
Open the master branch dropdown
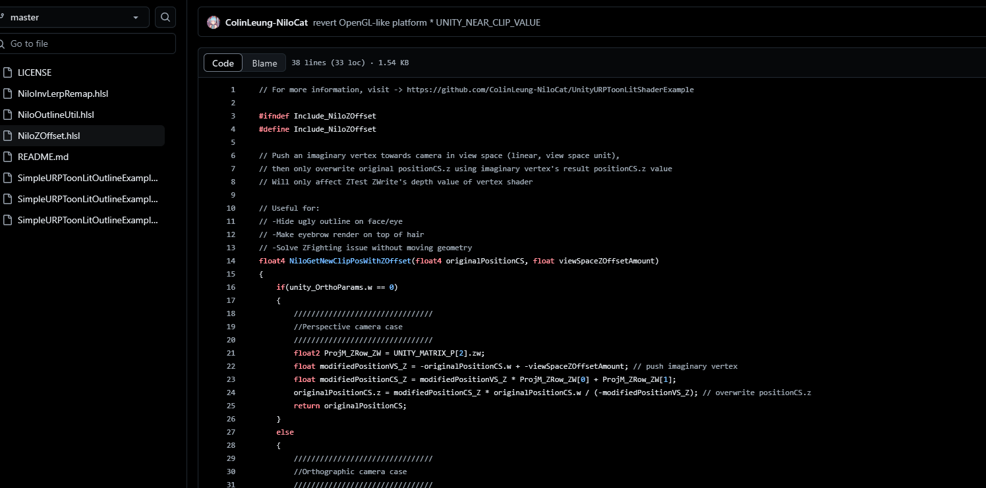coord(72,17)
